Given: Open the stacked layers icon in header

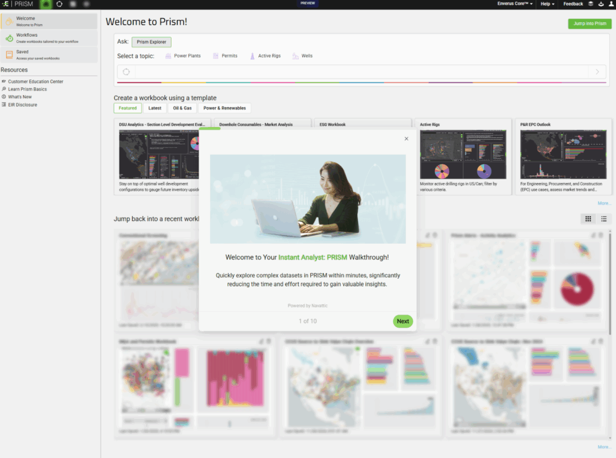Looking at the screenshot, I should 590,4.
